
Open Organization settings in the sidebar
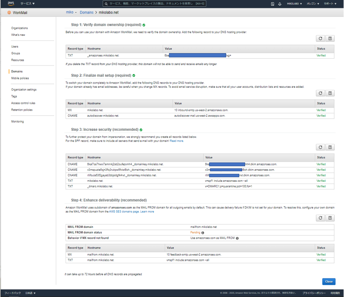pyautogui.click(x=24, y=89)
